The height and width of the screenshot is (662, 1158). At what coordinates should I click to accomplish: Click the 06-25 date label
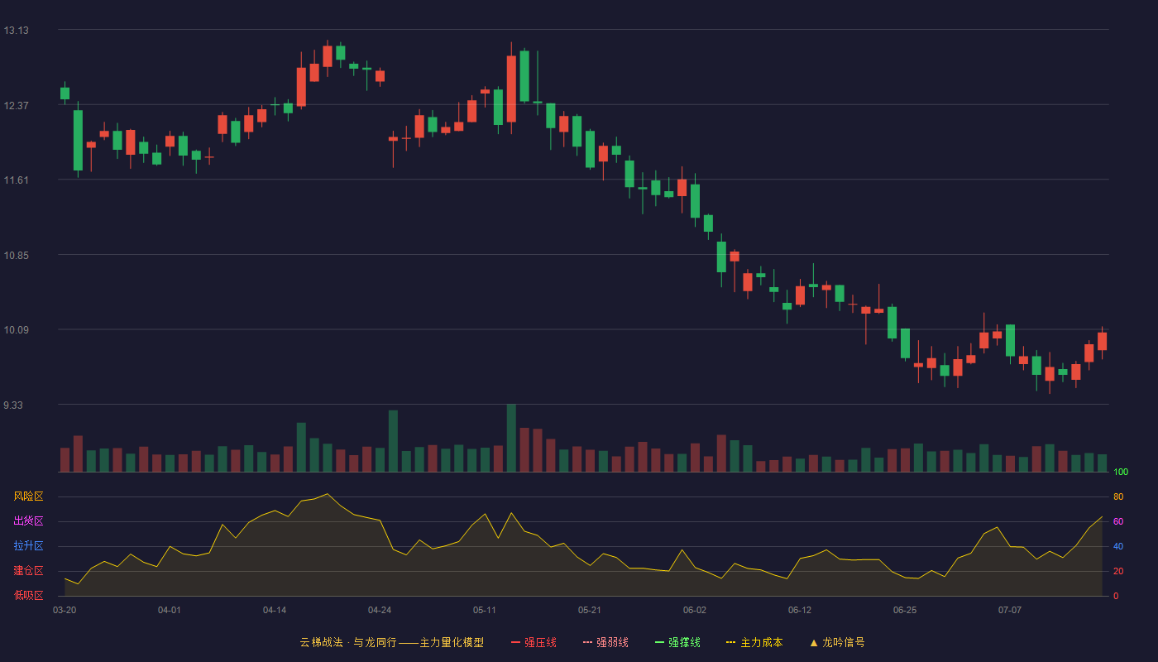click(x=905, y=610)
